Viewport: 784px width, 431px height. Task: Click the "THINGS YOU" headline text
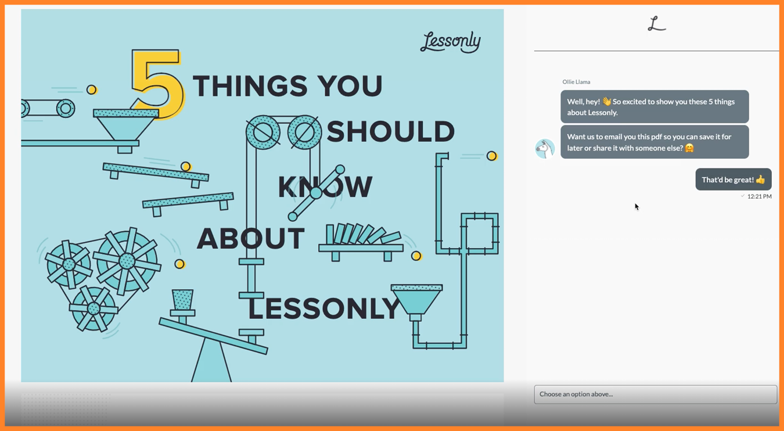(287, 86)
